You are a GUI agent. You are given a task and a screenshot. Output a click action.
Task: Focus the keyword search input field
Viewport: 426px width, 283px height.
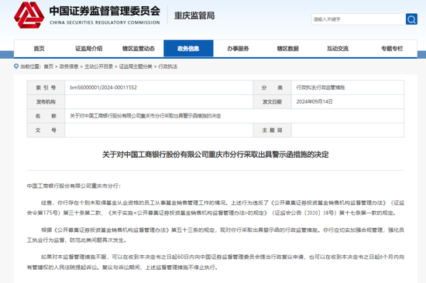pyautogui.click(x=359, y=19)
